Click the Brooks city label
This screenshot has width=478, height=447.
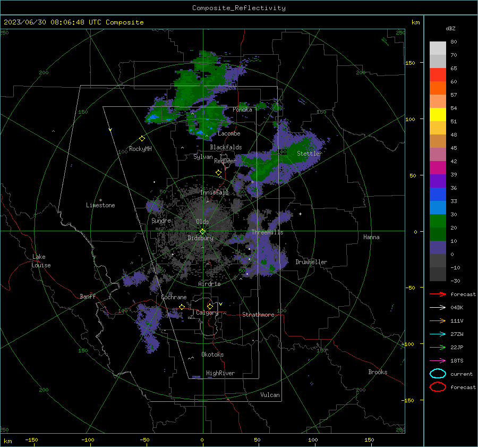click(x=378, y=372)
